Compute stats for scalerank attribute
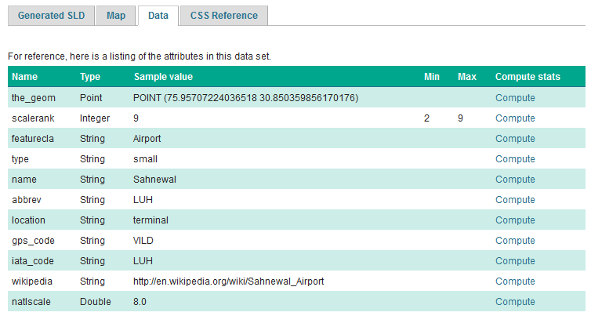Screen dimensions: 591x316 click(x=515, y=118)
